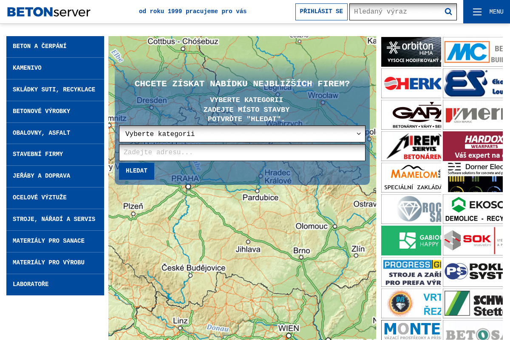Open the MIREM servis banner
The image size is (510, 340).
pos(411,146)
